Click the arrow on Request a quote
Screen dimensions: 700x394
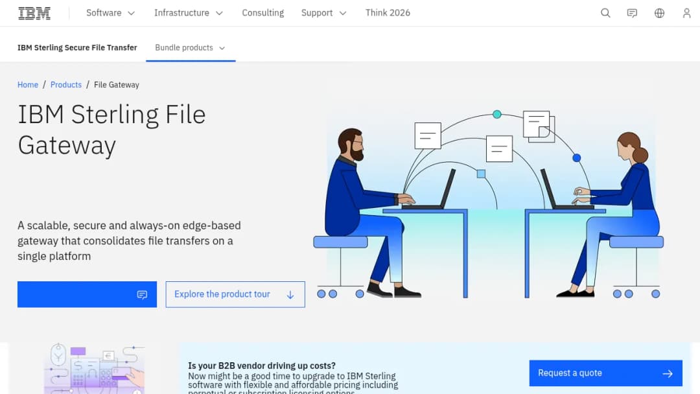pyautogui.click(x=668, y=373)
